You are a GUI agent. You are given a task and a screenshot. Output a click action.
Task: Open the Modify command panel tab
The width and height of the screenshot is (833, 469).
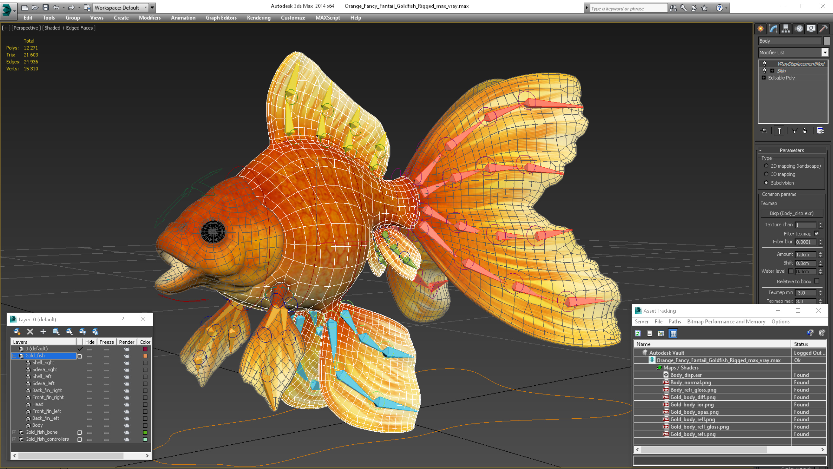click(x=773, y=29)
